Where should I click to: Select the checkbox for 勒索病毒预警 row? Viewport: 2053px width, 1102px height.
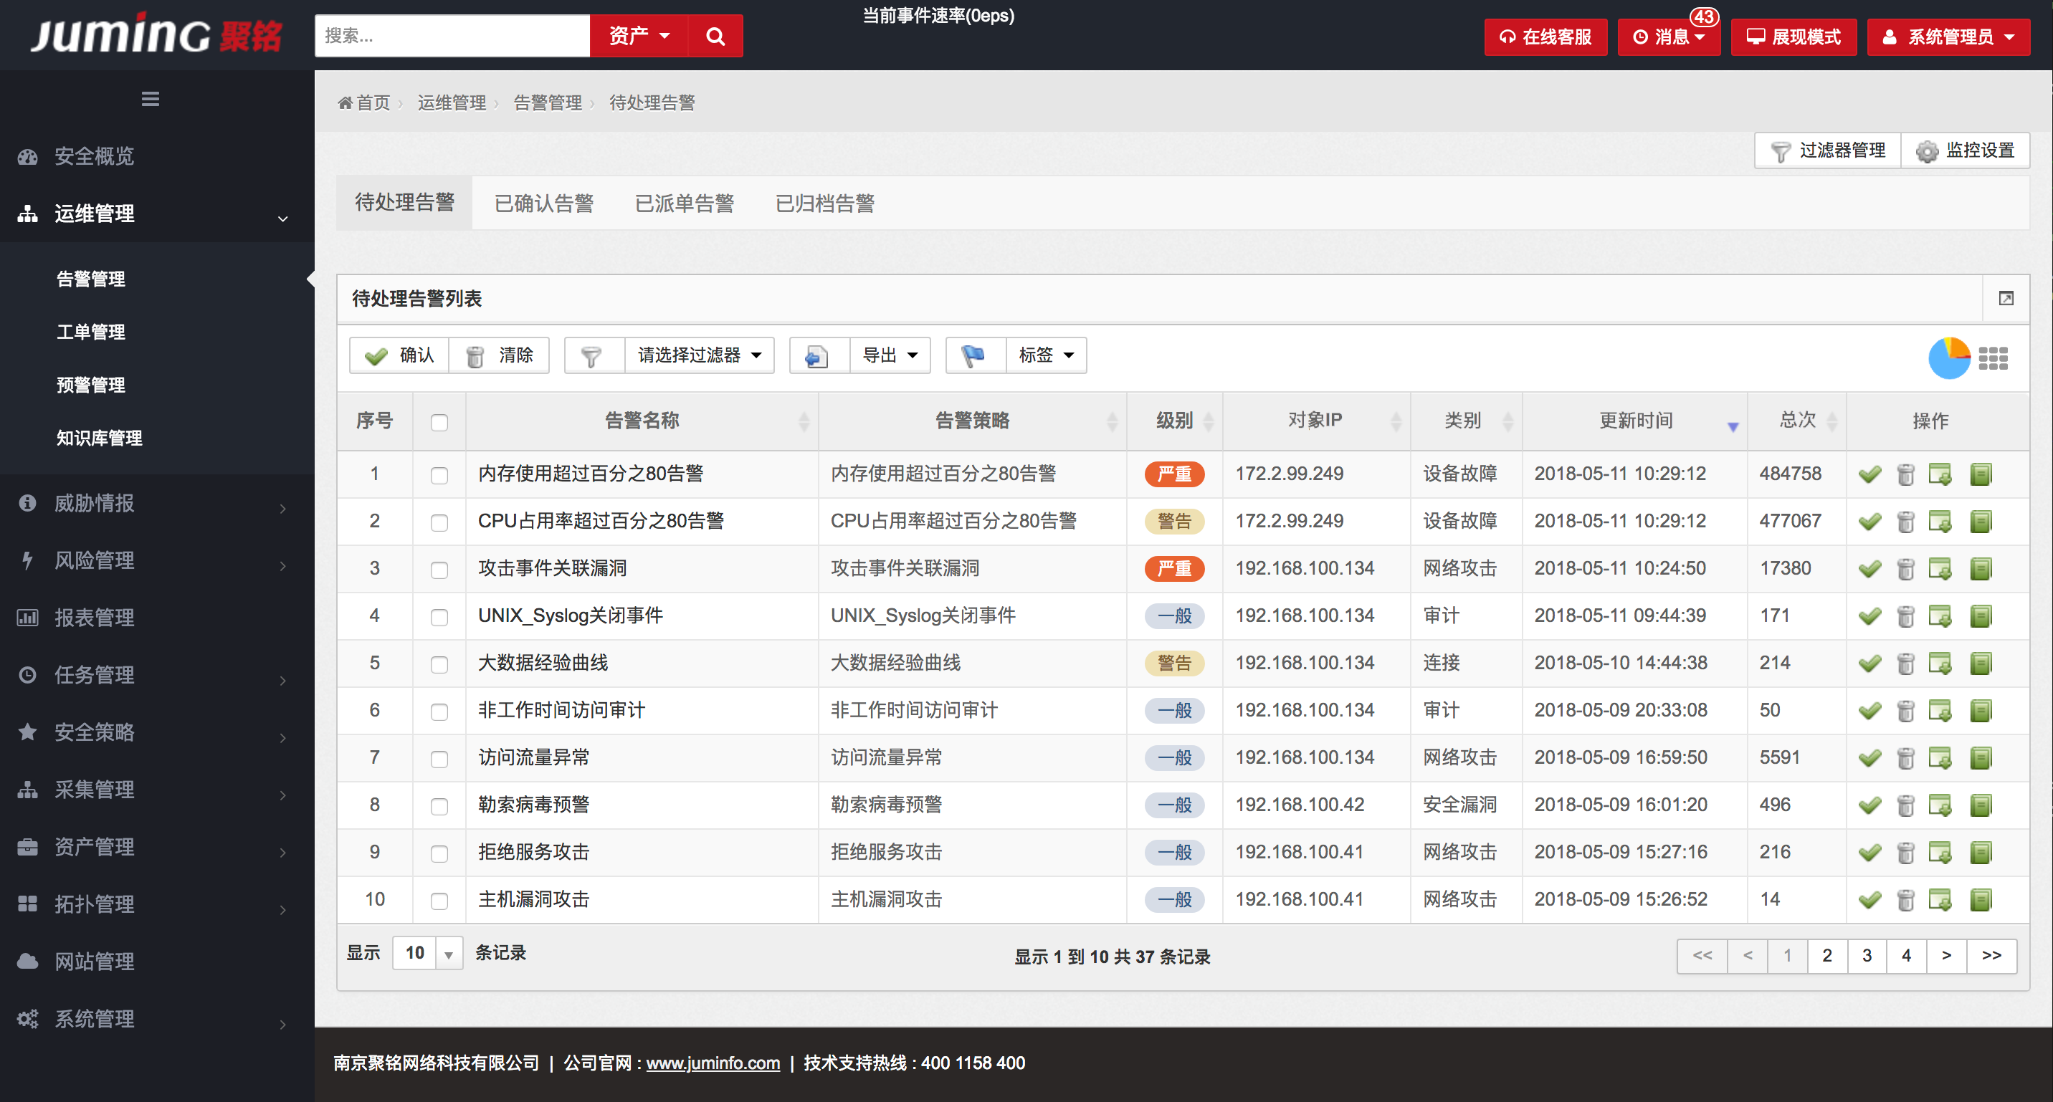click(439, 805)
